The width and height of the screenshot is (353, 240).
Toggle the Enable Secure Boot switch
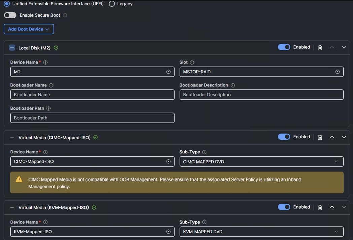click(10, 15)
